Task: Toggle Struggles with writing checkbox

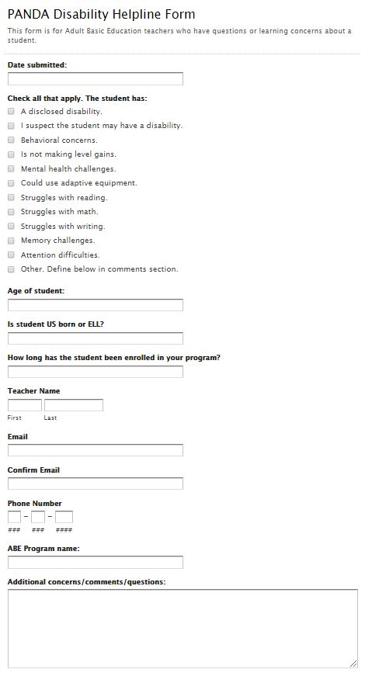Action: (11, 226)
